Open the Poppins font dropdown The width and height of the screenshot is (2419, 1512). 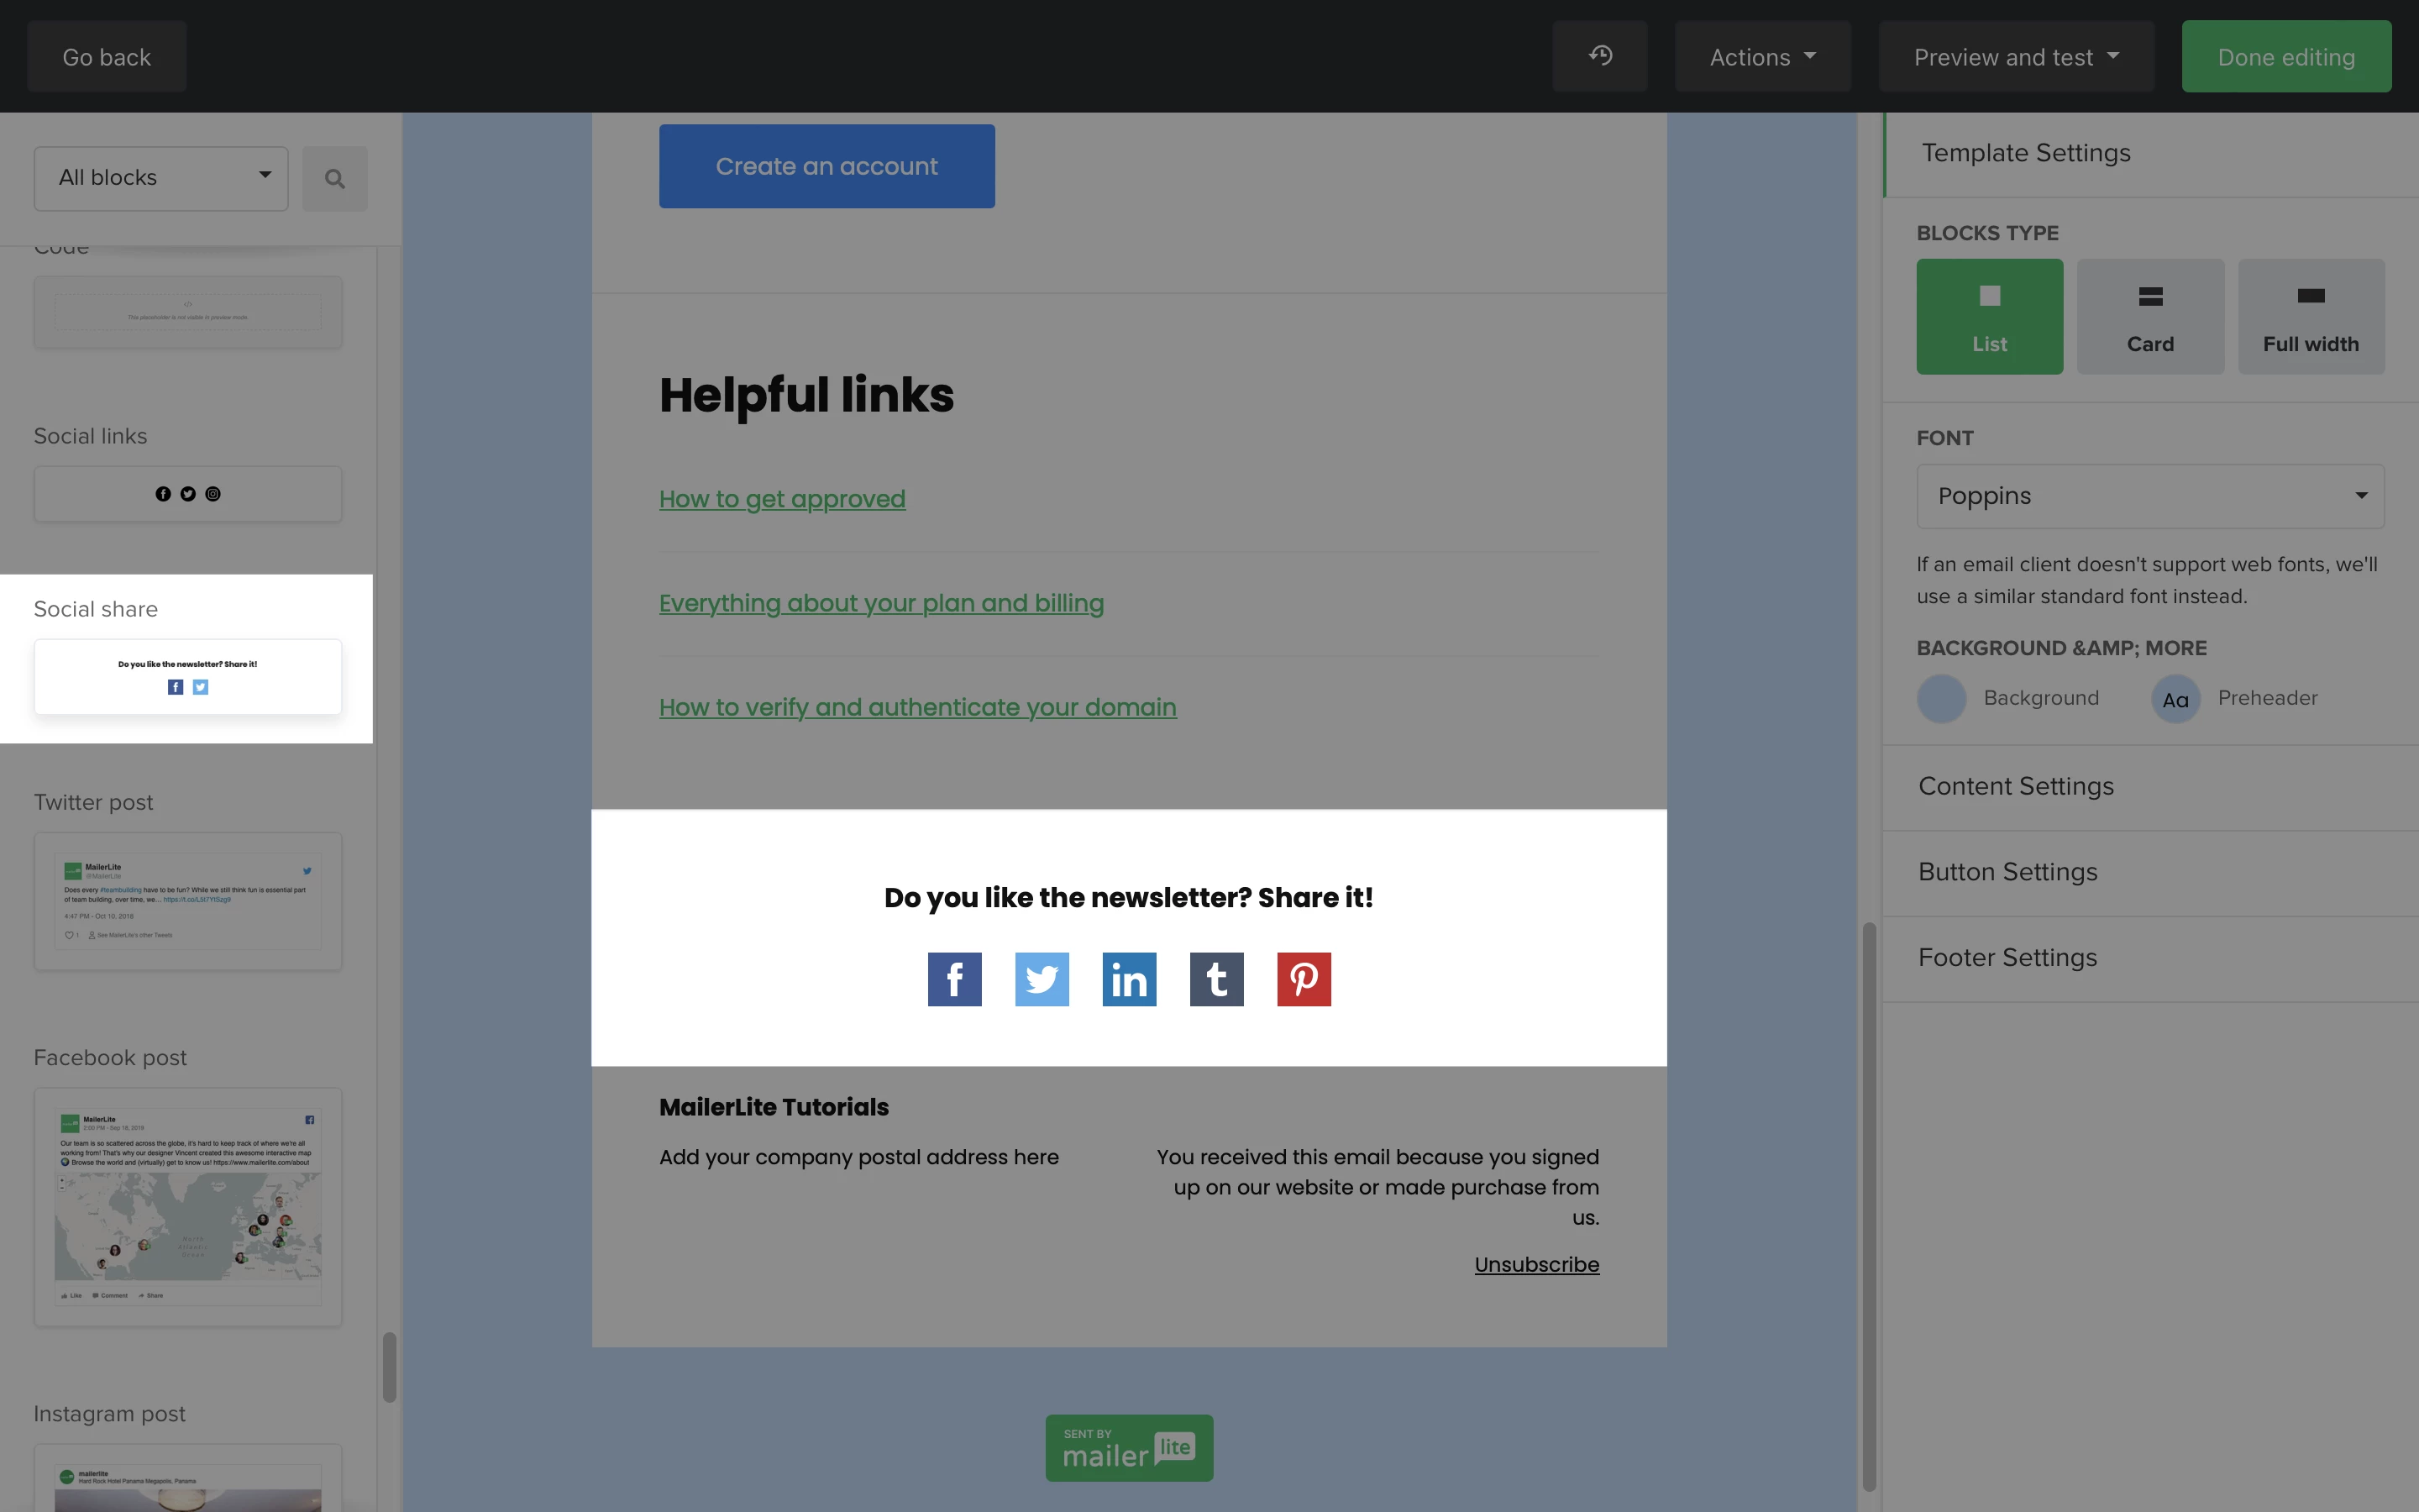(x=2149, y=496)
